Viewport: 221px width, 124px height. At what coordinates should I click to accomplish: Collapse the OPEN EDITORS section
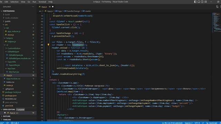[x=1, y=110]
